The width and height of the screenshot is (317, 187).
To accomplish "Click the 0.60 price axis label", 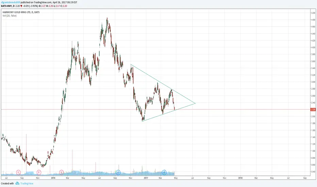I will [313, 165].
